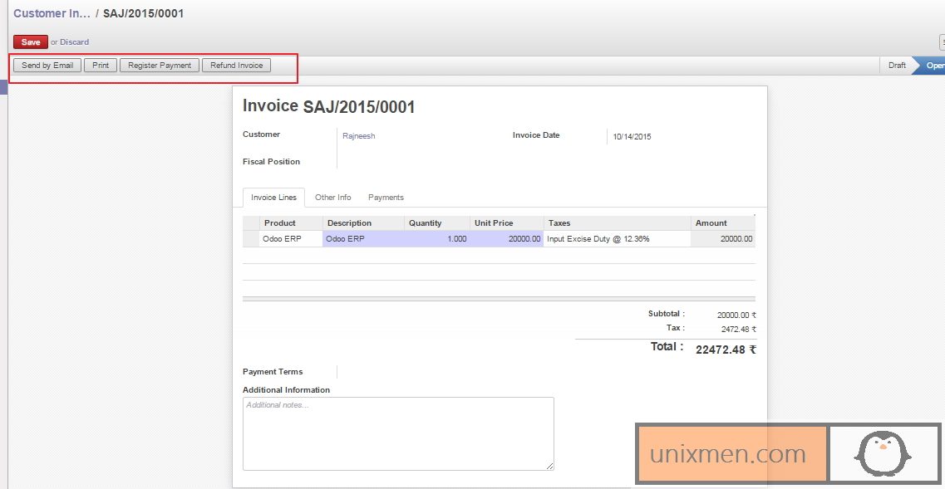Screen dimensions: 945x489
Task: Click the red Save button
Action: click(x=31, y=42)
